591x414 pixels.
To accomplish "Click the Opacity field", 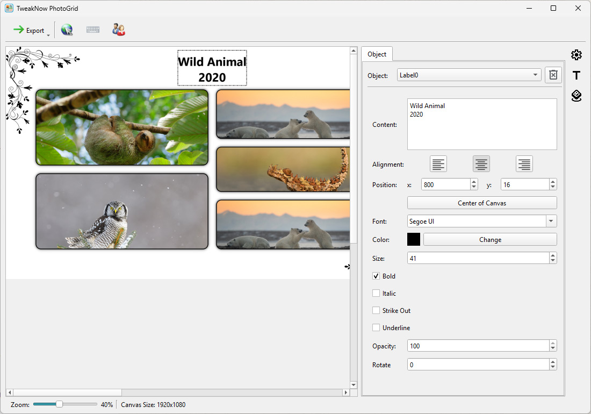I will (478, 346).
